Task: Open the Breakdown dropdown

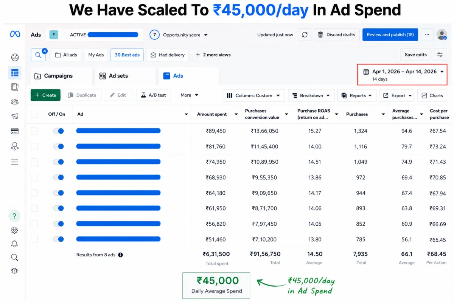Action: (x=311, y=95)
